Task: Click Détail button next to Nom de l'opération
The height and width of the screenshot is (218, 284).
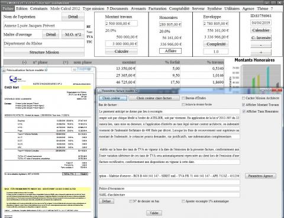Action: point(73,17)
